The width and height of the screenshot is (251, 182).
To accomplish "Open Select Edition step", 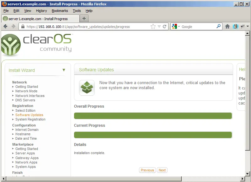I will click(x=25, y=110).
